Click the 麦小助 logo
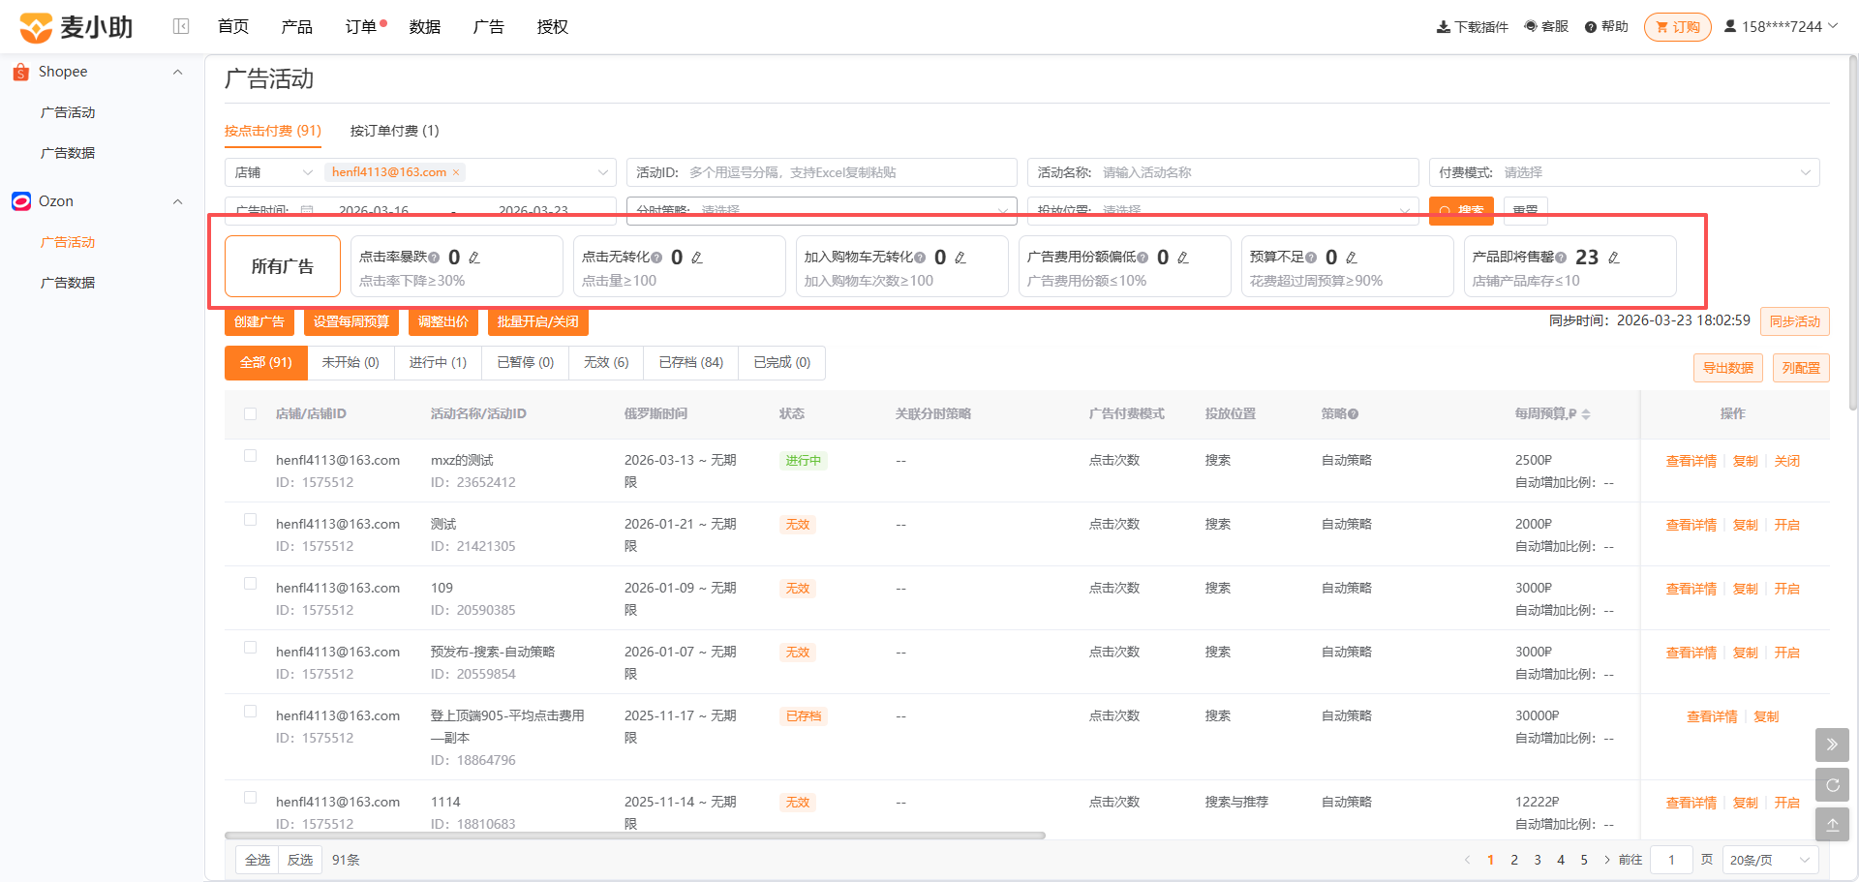The height and width of the screenshot is (882, 1859). click(76, 27)
